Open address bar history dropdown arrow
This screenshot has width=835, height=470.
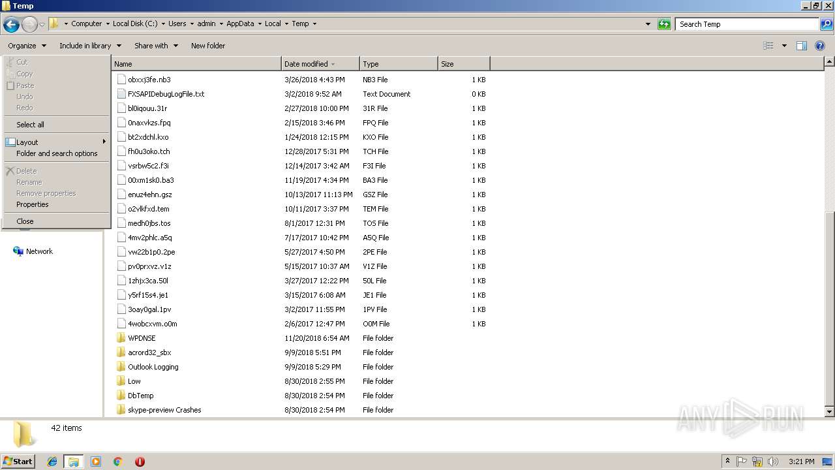click(x=648, y=24)
